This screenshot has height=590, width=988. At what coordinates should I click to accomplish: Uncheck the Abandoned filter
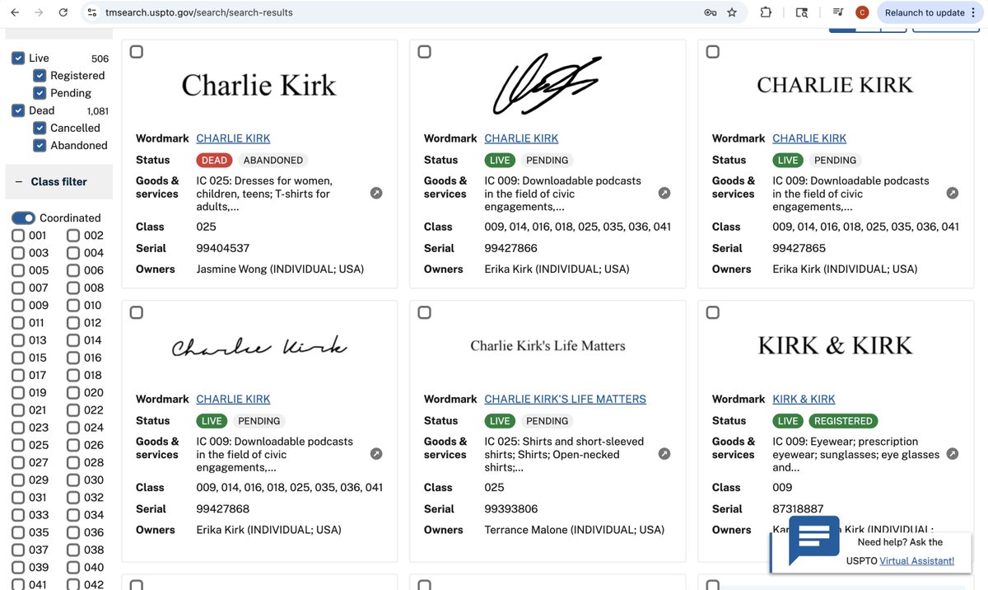[40, 145]
